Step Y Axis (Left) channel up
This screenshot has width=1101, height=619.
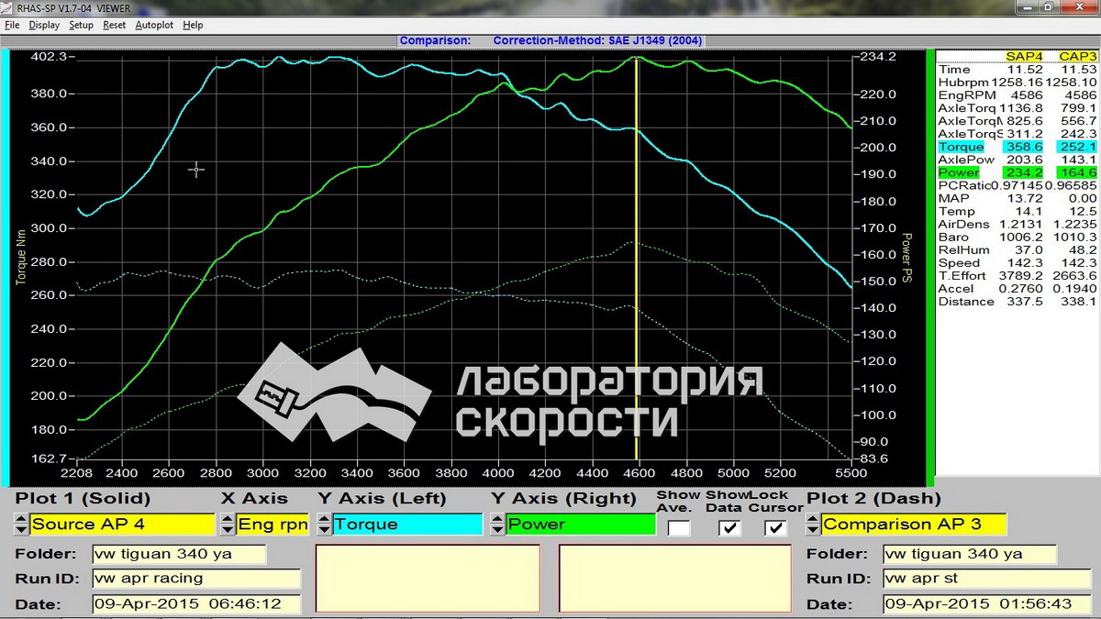click(323, 519)
